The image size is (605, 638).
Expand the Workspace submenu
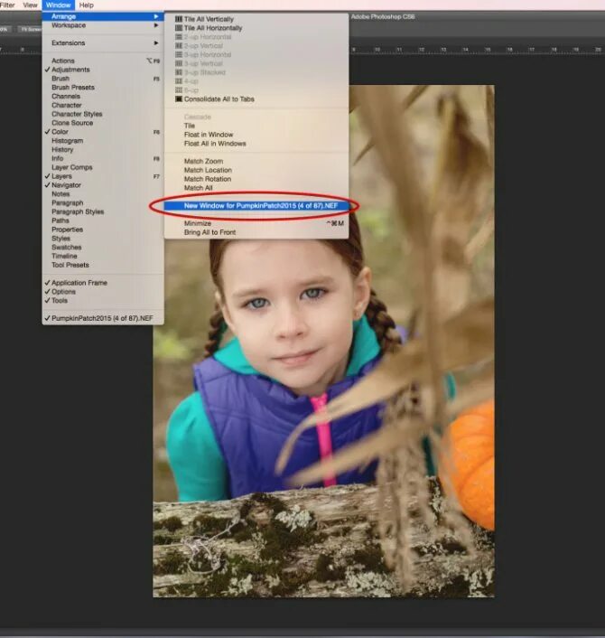pyautogui.click(x=103, y=25)
